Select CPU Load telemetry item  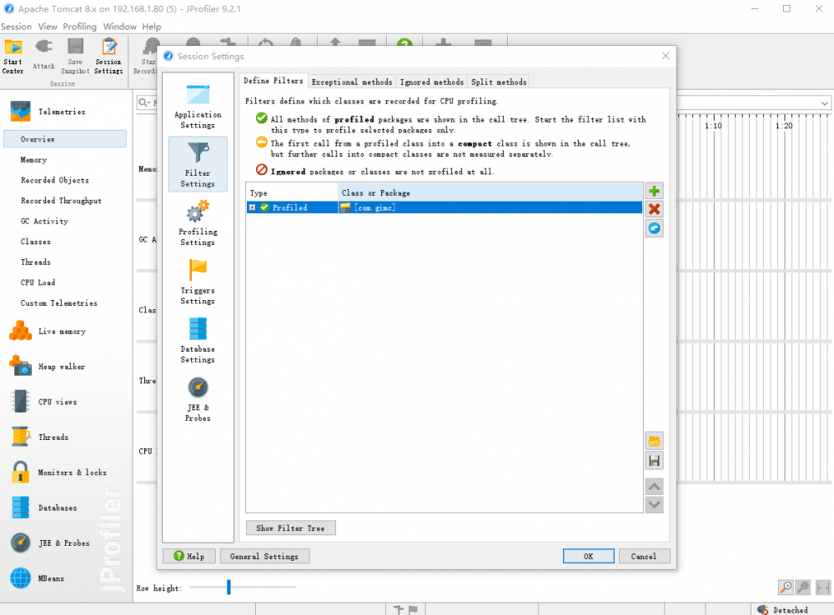[38, 282]
